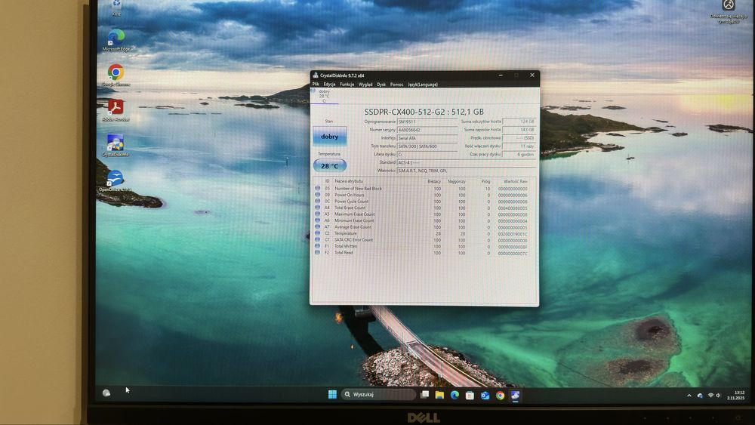Click the wallpaper info icon on the desktop
Image resolution: width=755 pixels, height=425 pixels.
click(729, 11)
